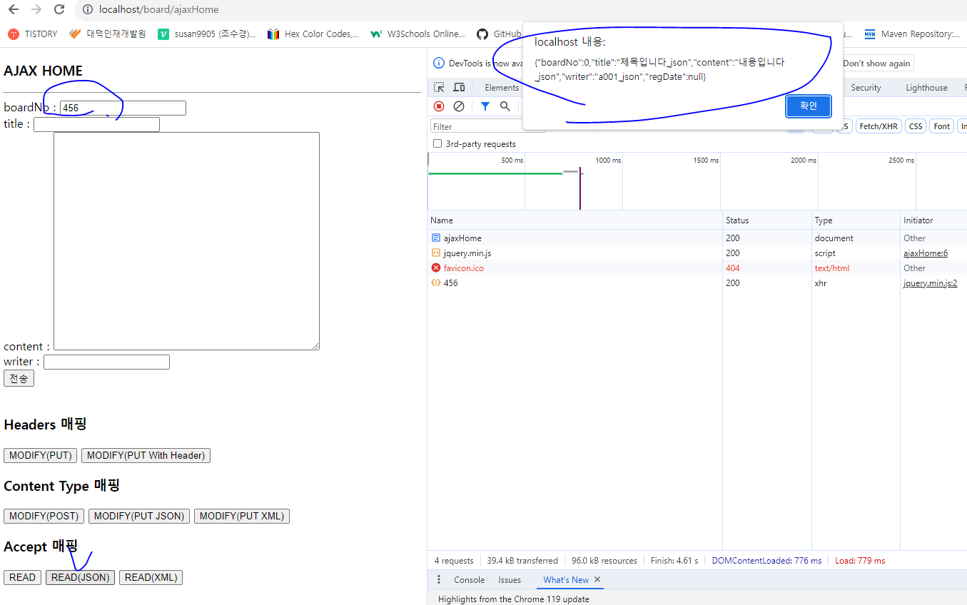
Task: Click the browser address bar URL
Action: coord(159,10)
